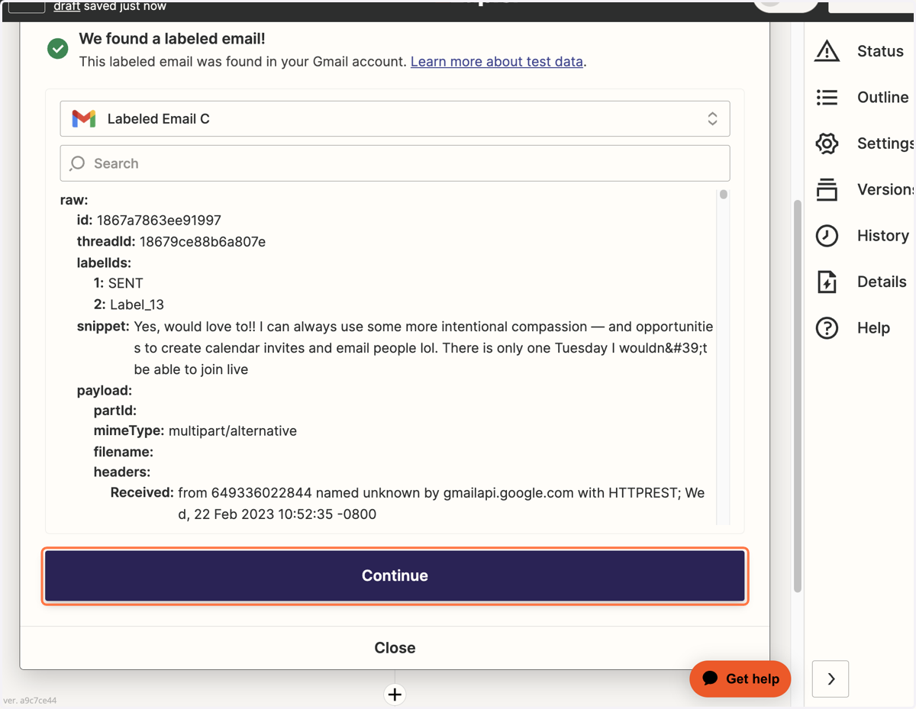The width and height of the screenshot is (916, 709).
Task: Select the Outline sidebar label
Action: pos(882,97)
